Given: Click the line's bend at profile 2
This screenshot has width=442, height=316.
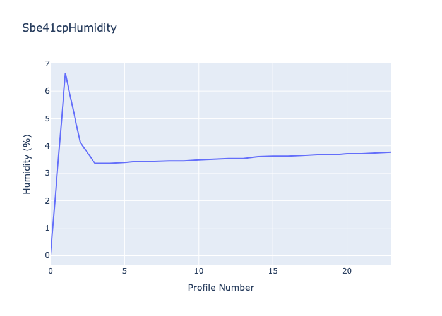Looking at the screenshot, I should [x=80, y=142].
